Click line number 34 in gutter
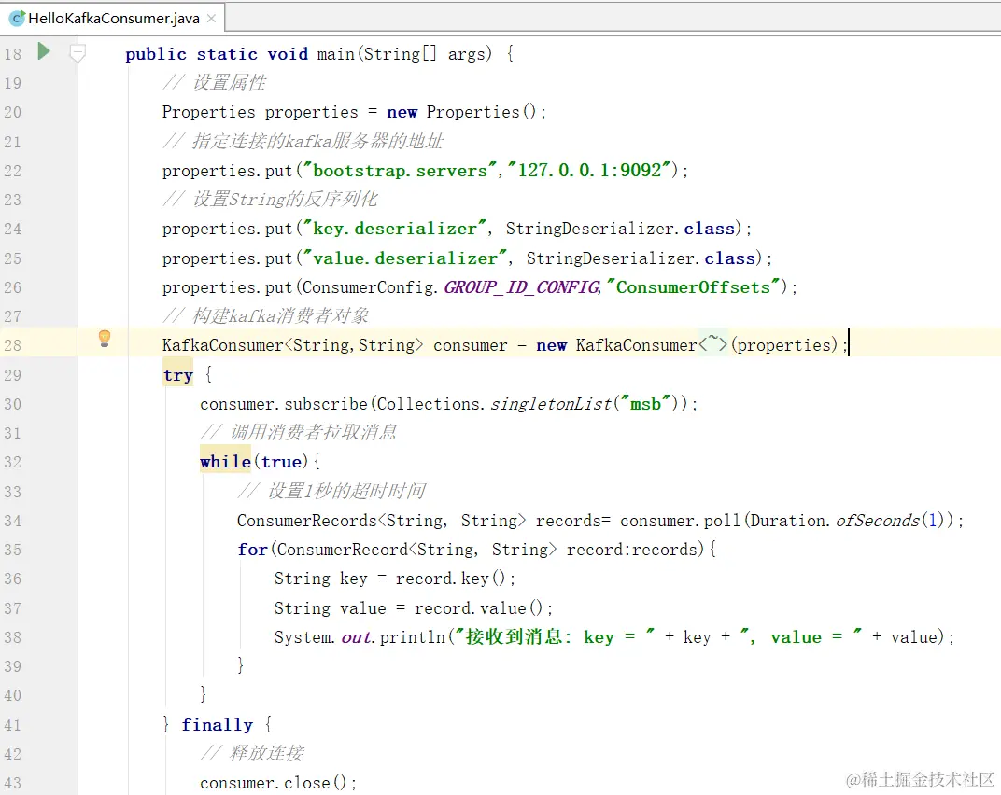1001x795 pixels. pos(13,522)
